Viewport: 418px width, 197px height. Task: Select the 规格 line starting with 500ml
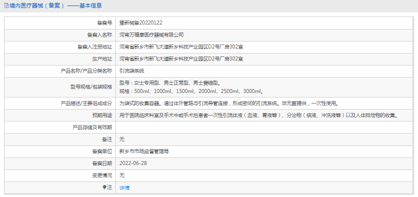(x=192, y=91)
